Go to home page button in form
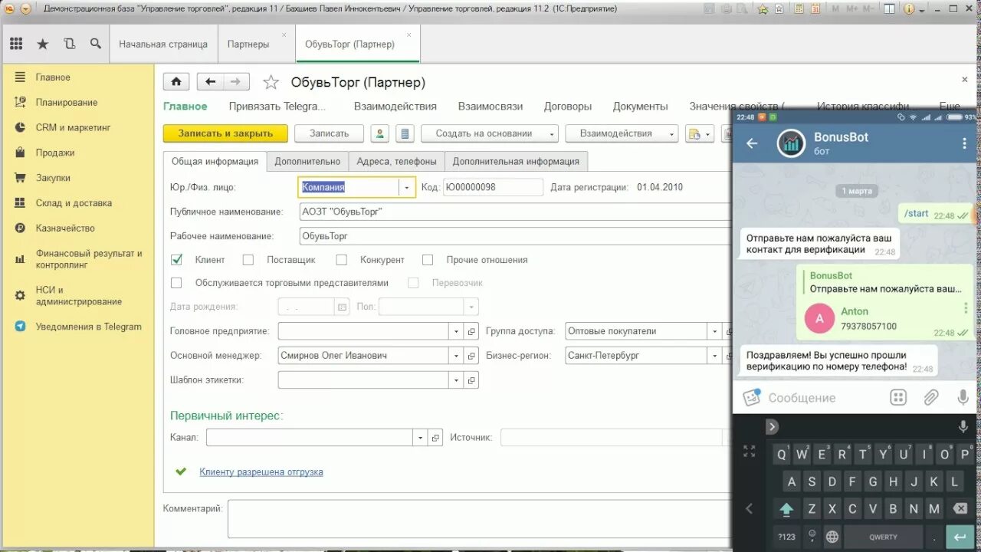Viewport: 981px width, 552px height. tap(176, 82)
